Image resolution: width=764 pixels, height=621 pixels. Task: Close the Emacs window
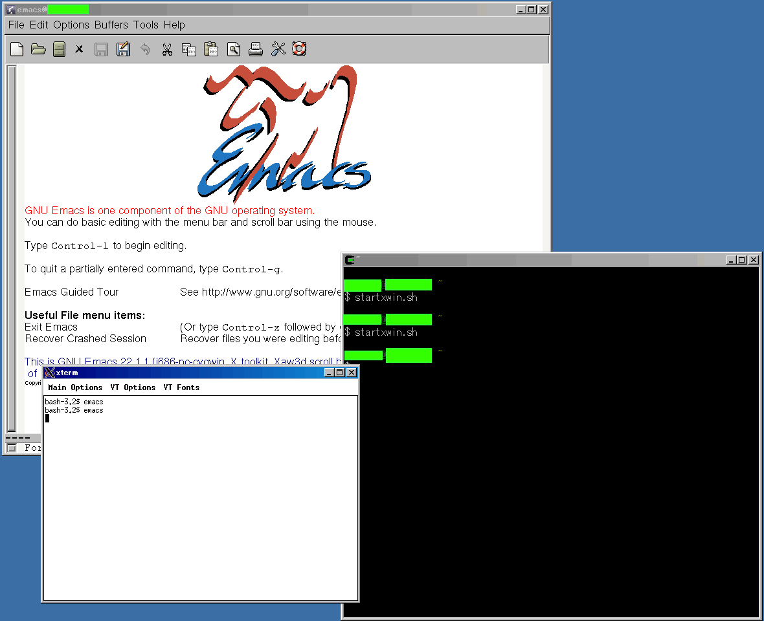[x=543, y=10]
